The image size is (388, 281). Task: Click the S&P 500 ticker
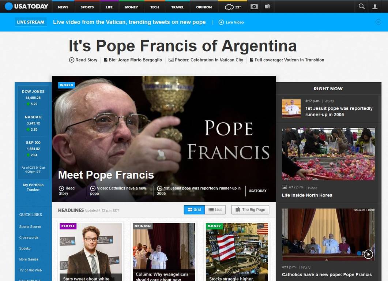pos(33,149)
